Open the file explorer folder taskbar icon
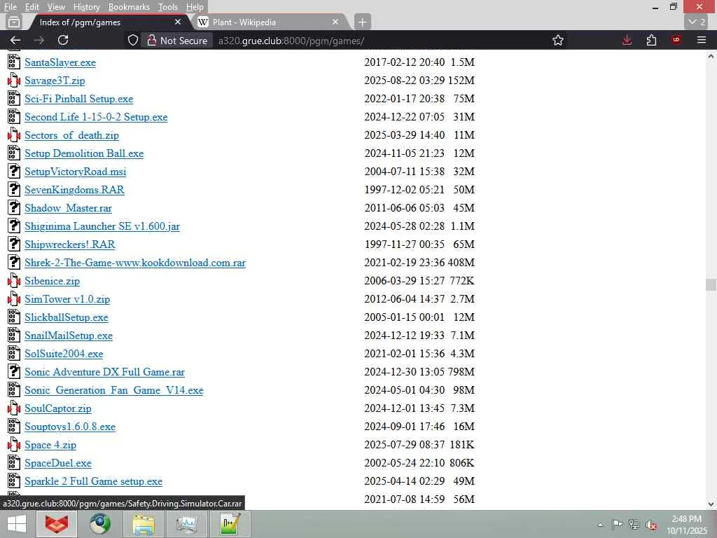The image size is (717, 538). 143,524
